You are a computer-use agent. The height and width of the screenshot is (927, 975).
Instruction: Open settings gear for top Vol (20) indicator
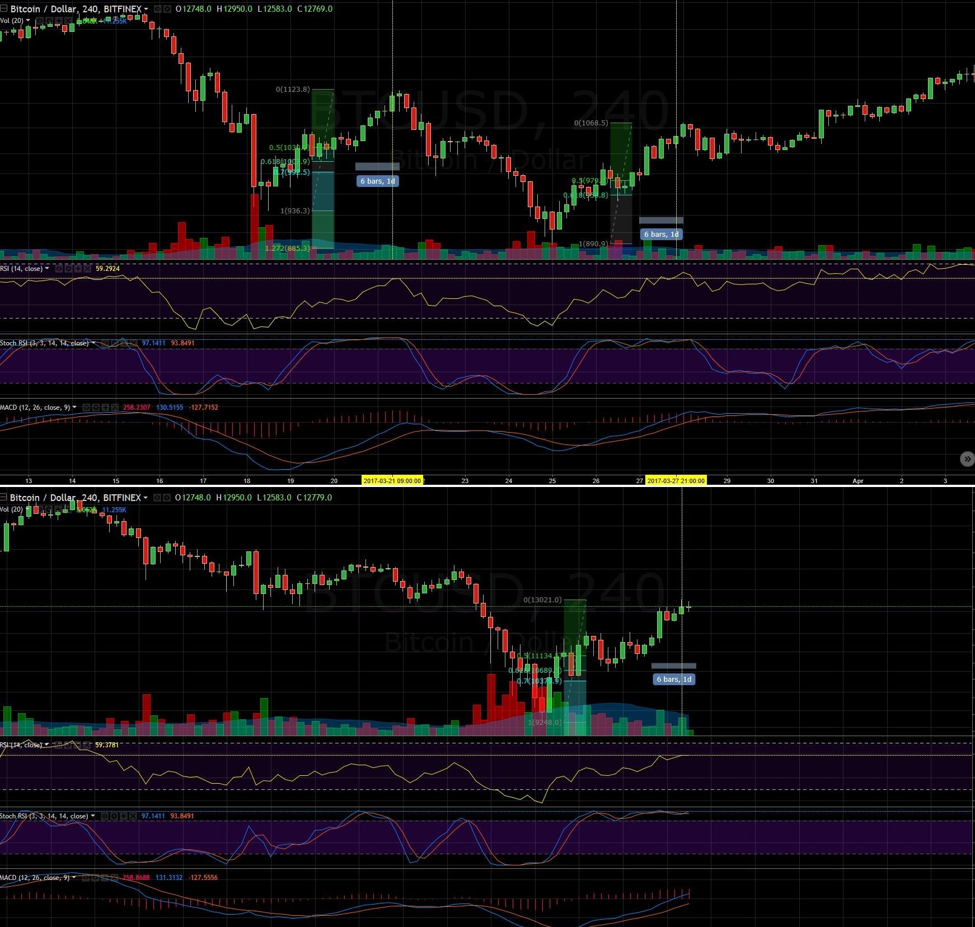49,21
